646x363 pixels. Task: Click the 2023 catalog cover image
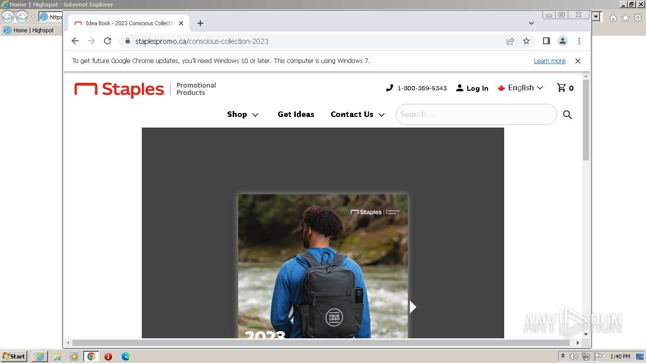(323, 266)
